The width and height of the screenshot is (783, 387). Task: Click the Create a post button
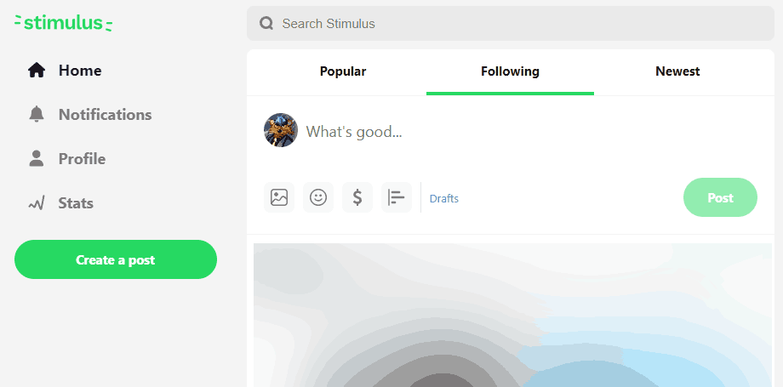116,259
